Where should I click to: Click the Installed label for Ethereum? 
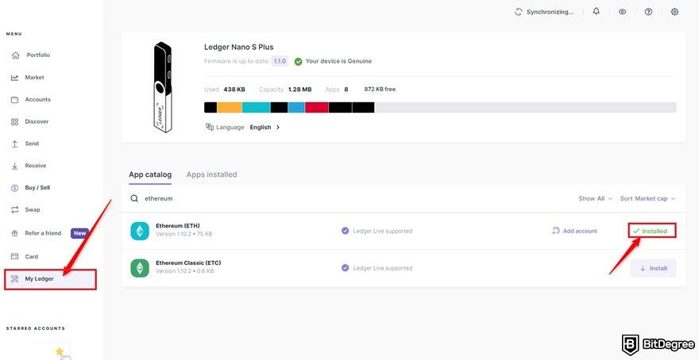click(653, 231)
